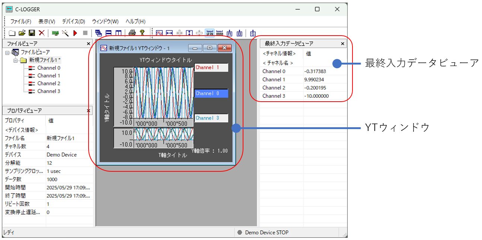Click the red X delete icon
The height and width of the screenshot is (240, 482).
coord(42,33)
